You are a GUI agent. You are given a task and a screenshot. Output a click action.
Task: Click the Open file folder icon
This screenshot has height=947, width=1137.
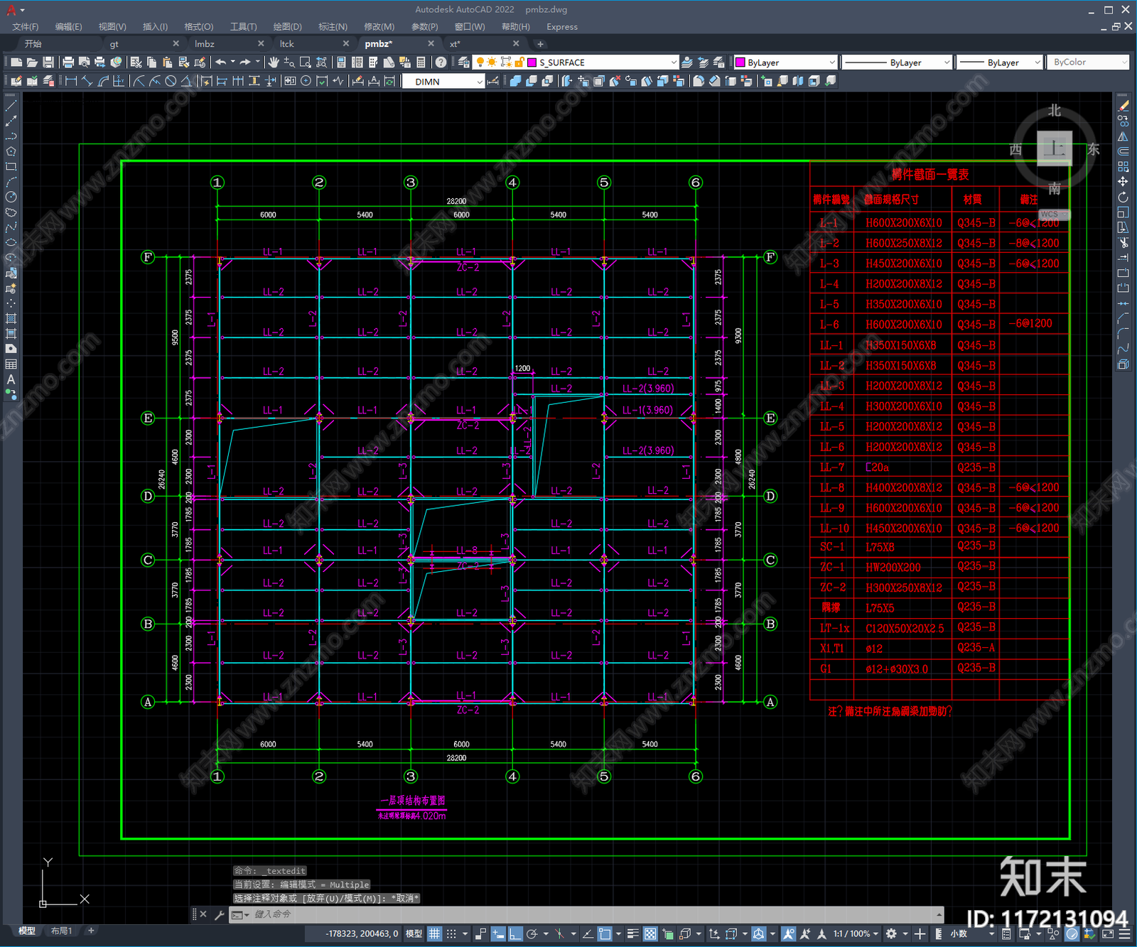pyautogui.click(x=32, y=63)
